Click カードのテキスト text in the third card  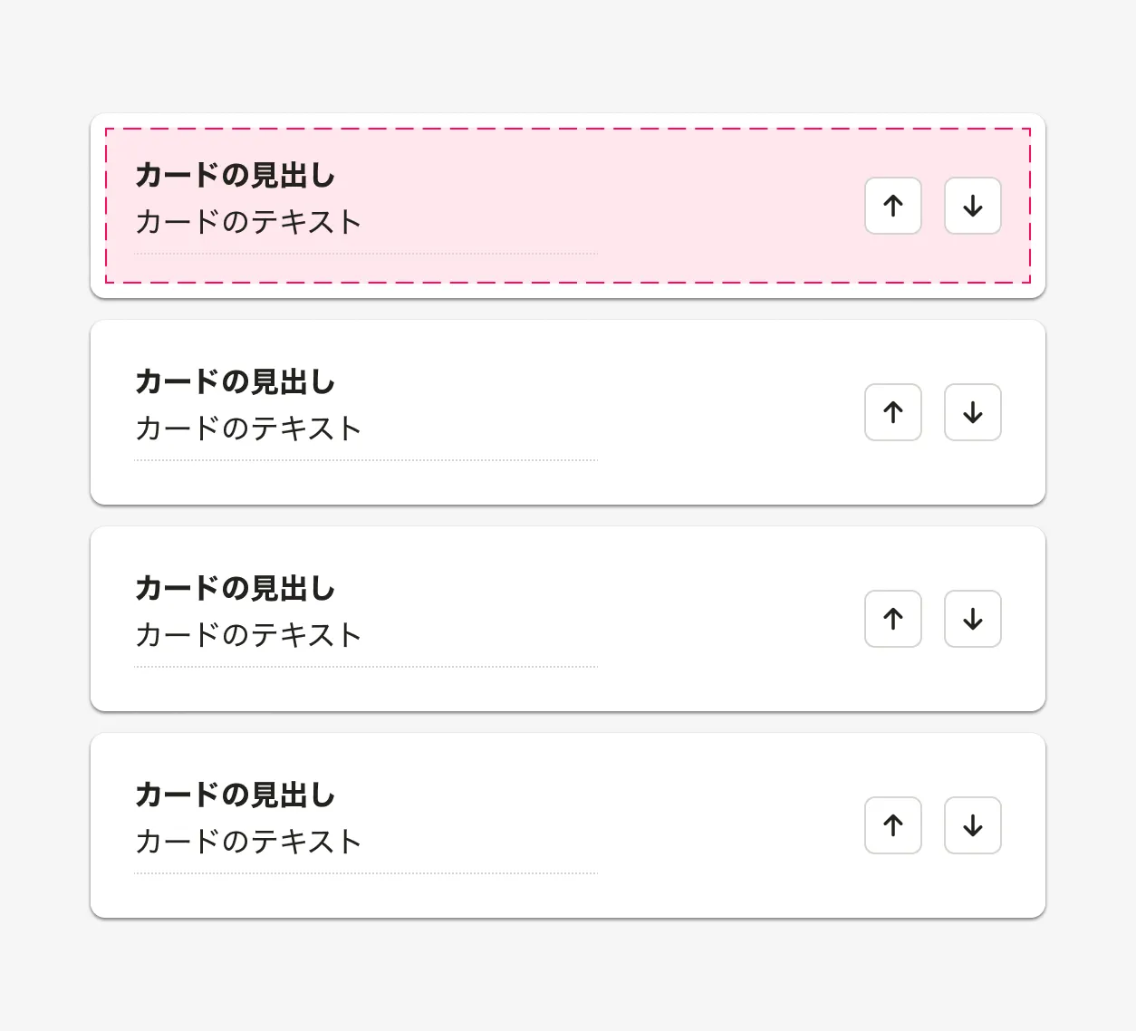click(x=248, y=635)
